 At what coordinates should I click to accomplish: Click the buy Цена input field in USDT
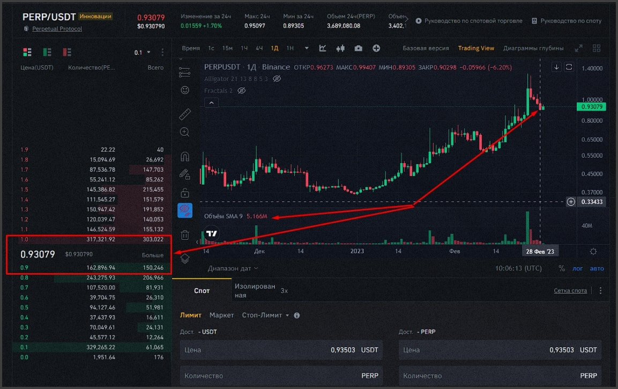(281, 350)
